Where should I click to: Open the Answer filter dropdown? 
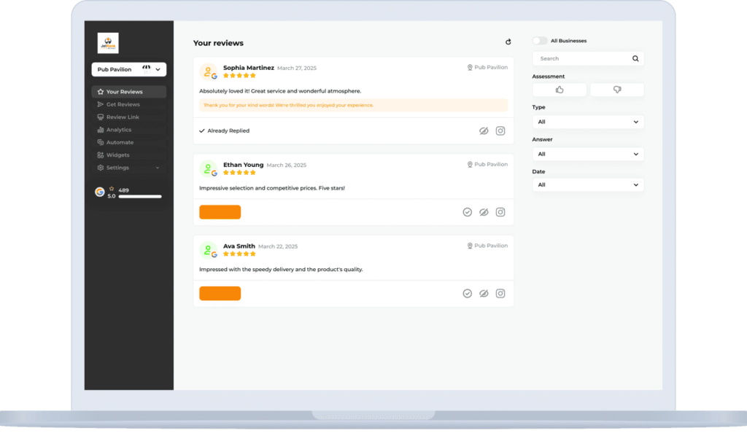pos(589,154)
